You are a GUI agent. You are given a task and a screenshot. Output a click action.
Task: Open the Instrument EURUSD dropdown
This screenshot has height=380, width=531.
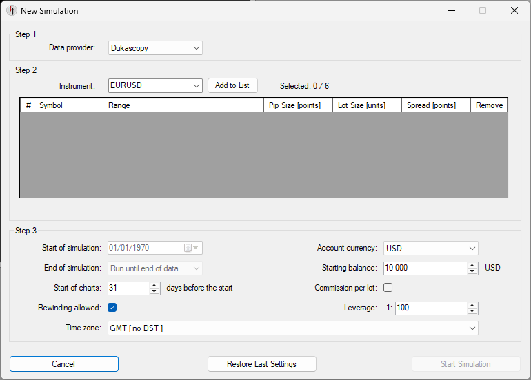click(x=155, y=85)
